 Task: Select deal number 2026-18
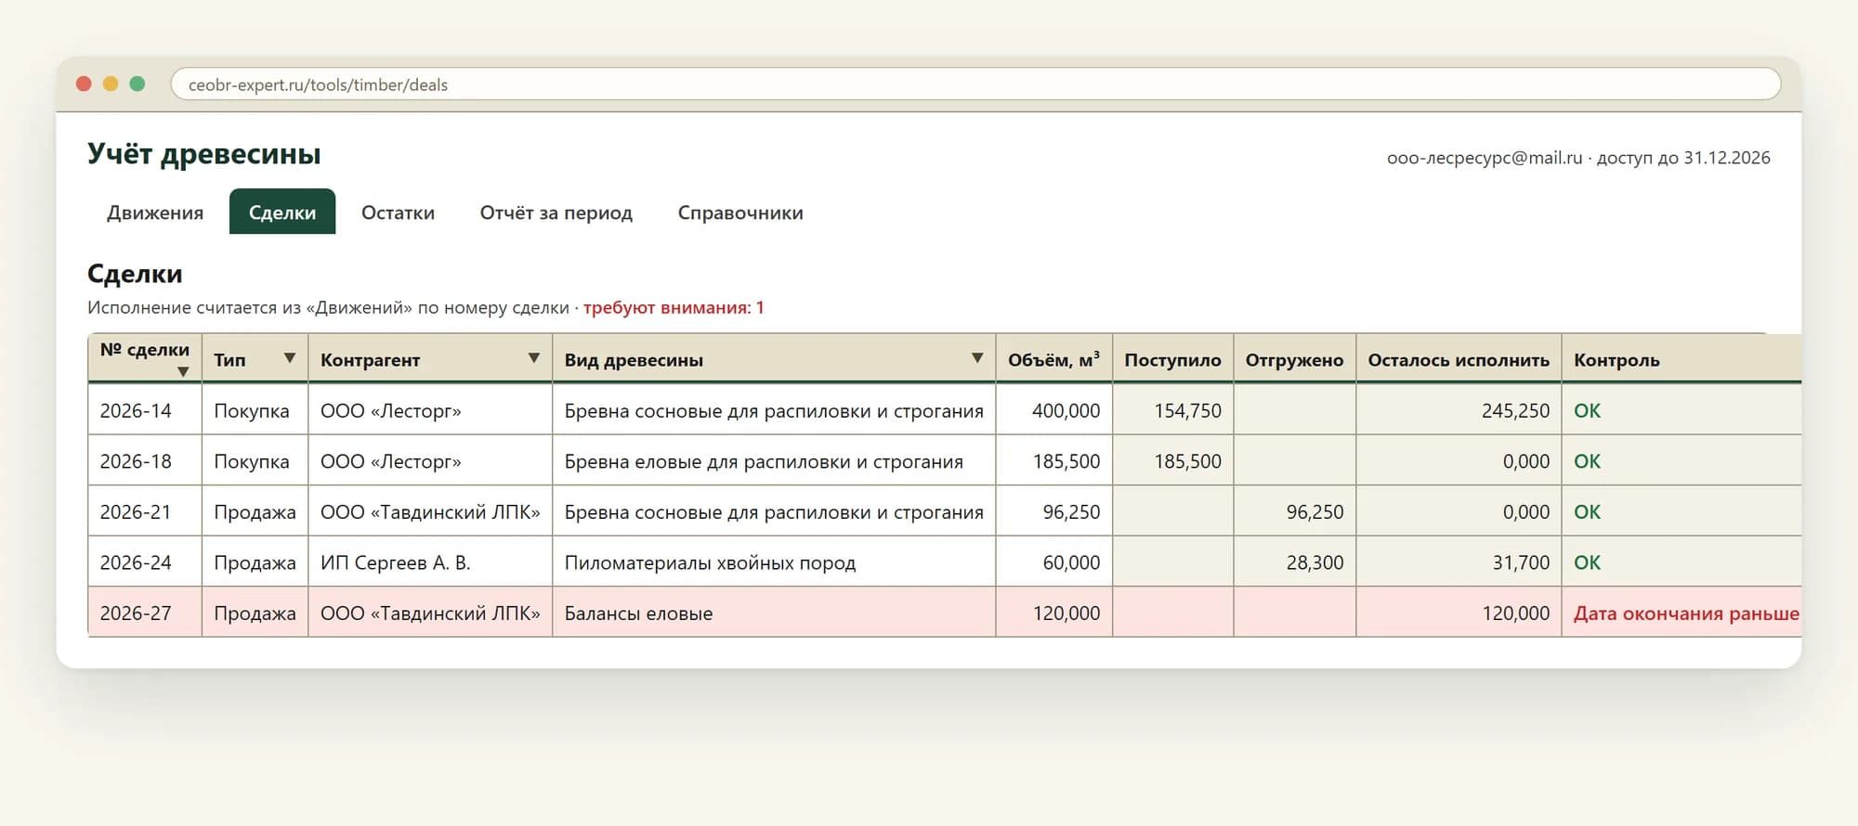(136, 461)
